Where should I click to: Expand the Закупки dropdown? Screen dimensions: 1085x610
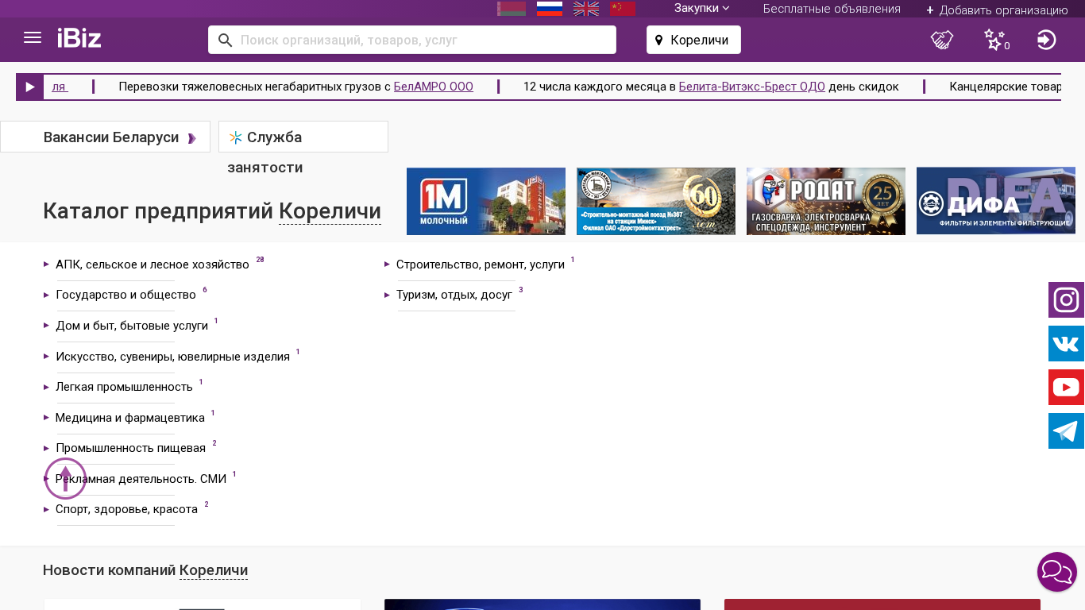[x=701, y=9]
